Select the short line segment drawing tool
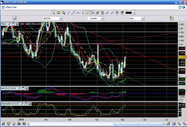The width and height of the screenshot is (187, 127). (x=69, y=13)
